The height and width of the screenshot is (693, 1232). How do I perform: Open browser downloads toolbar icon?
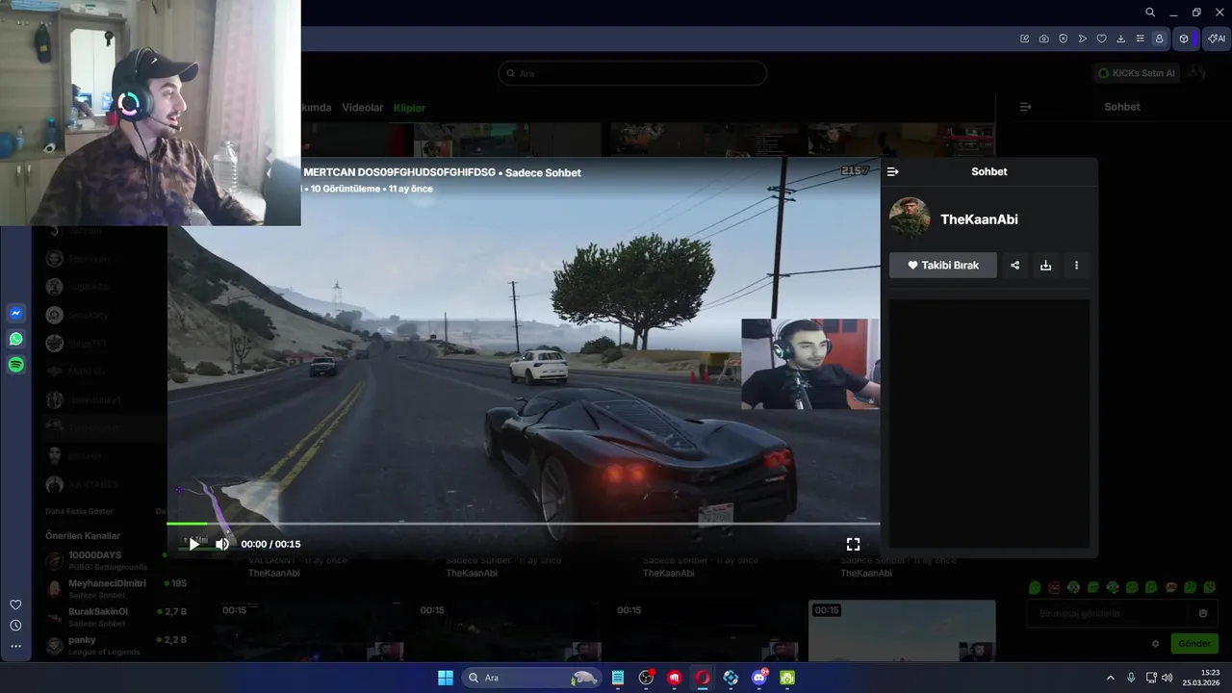[1120, 38]
